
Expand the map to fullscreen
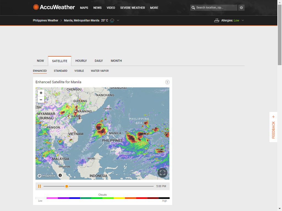[x=162, y=173]
